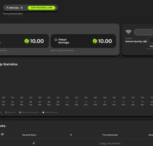Click the 0.0 value above 27 Feb
Viewport: 153px width, 146px height.
pyautogui.click(x=40, y=98)
